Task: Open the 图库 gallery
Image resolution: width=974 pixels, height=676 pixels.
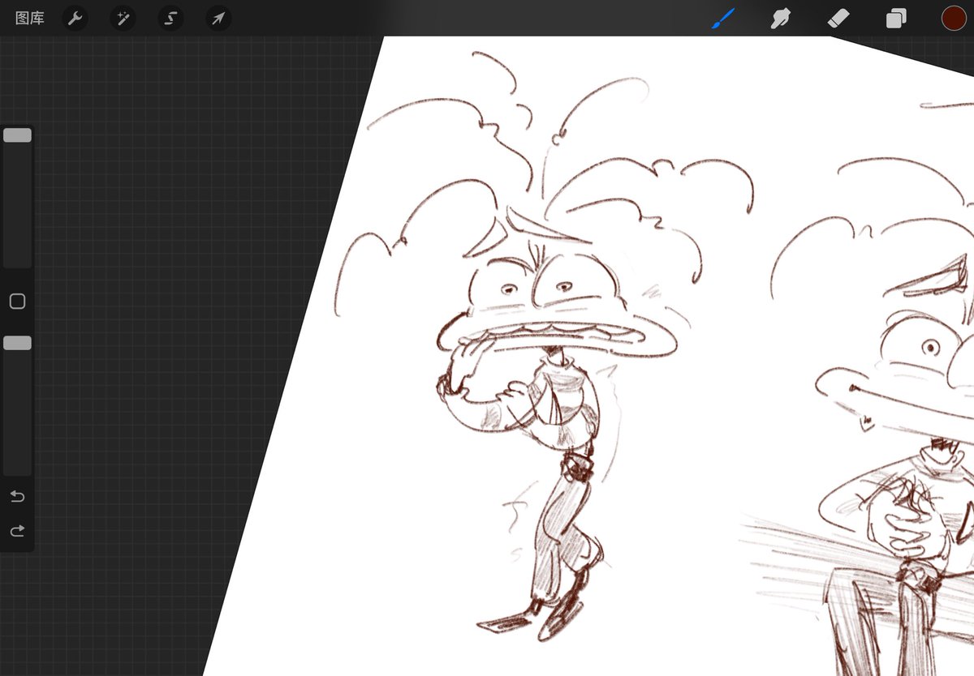Action: (x=30, y=18)
